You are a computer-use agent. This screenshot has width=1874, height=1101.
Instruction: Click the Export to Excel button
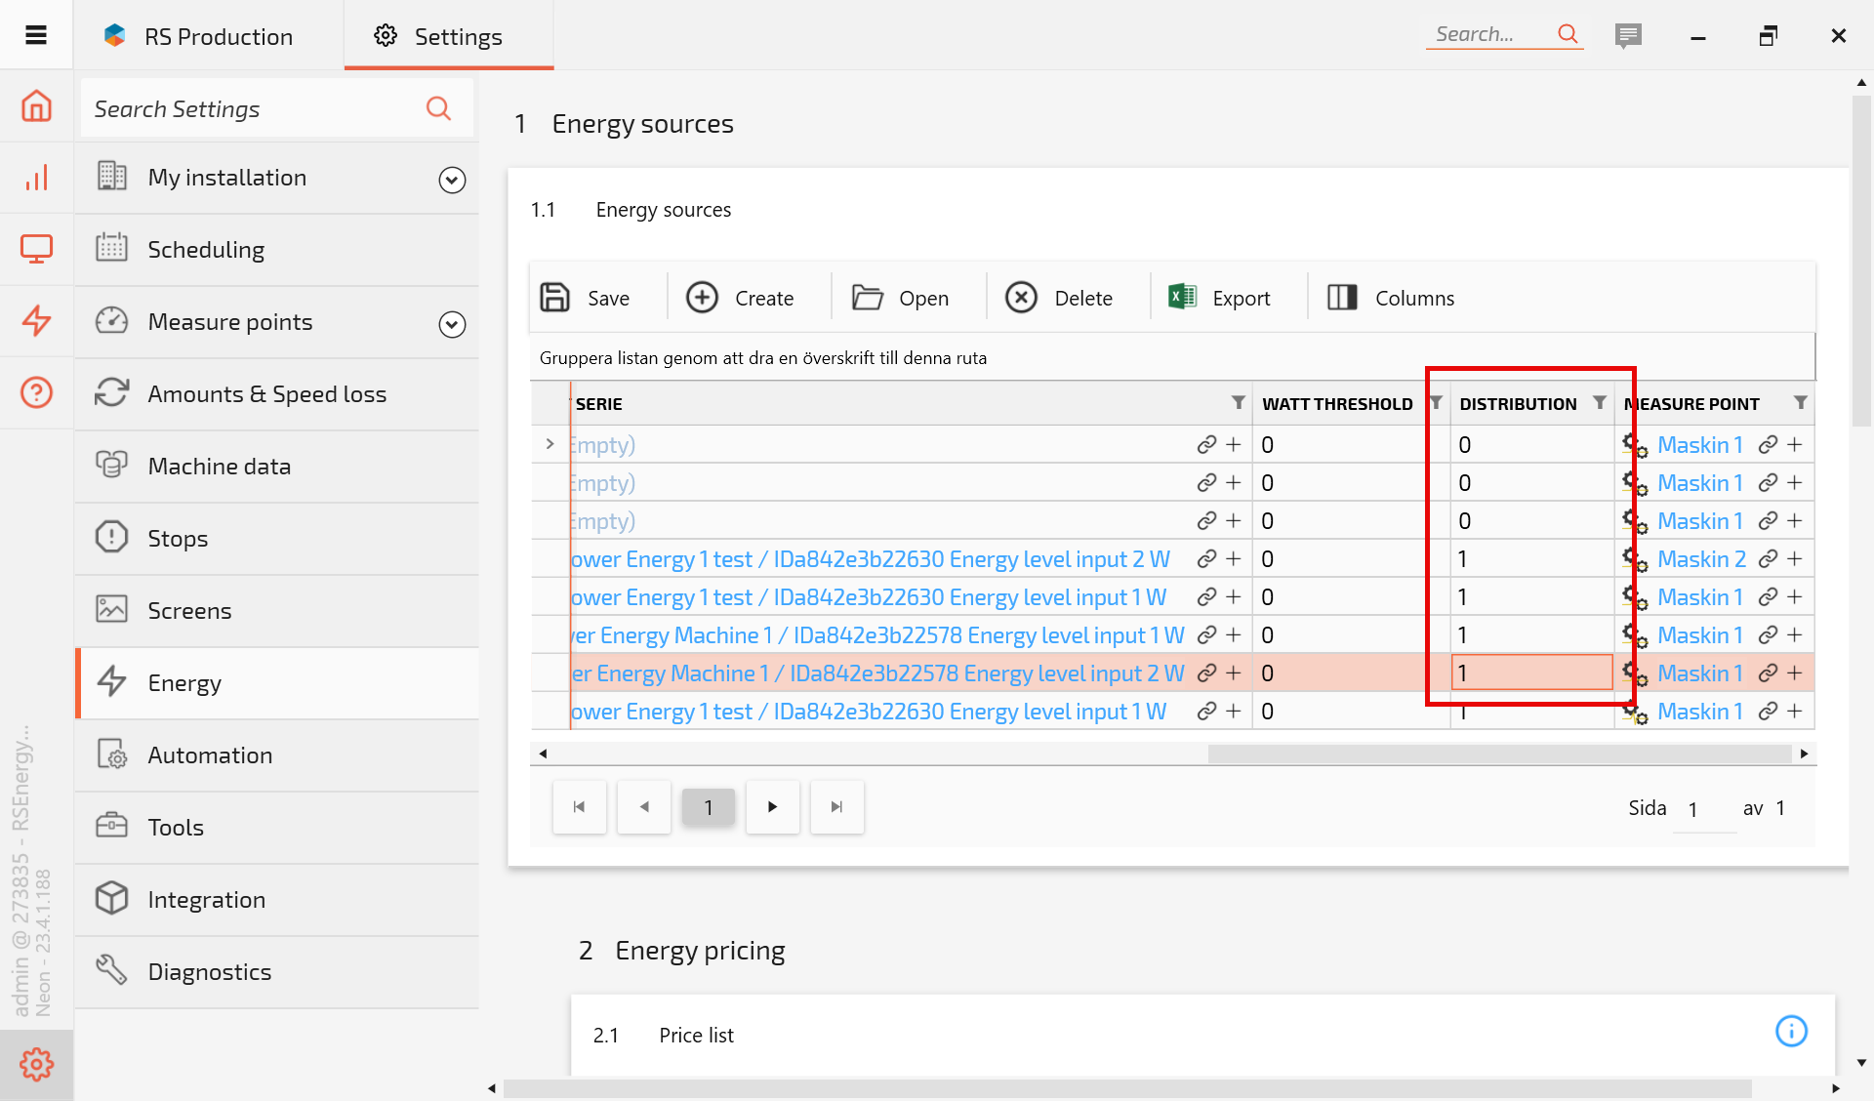point(1220,298)
